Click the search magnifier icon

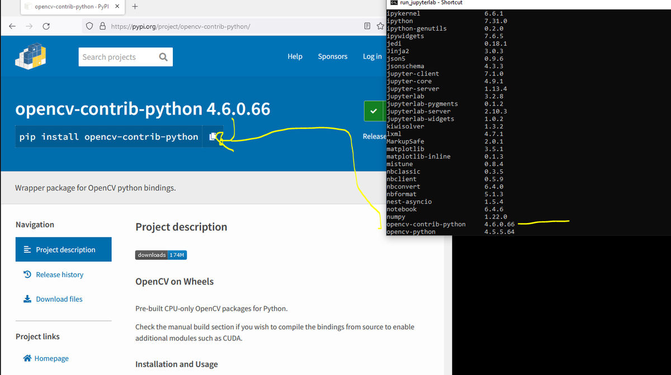tap(163, 56)
